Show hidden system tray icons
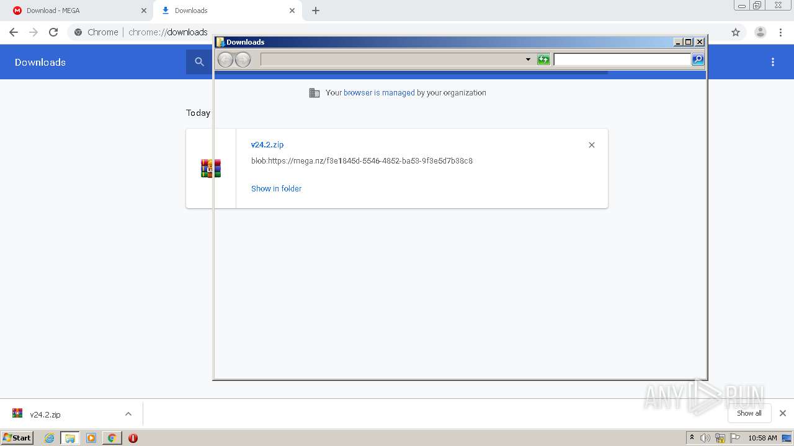 pos(692,438)
